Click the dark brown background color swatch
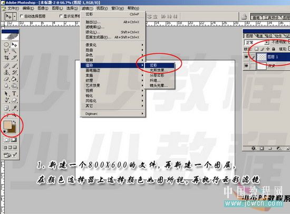The image size is (290, 214). (13, 130)
